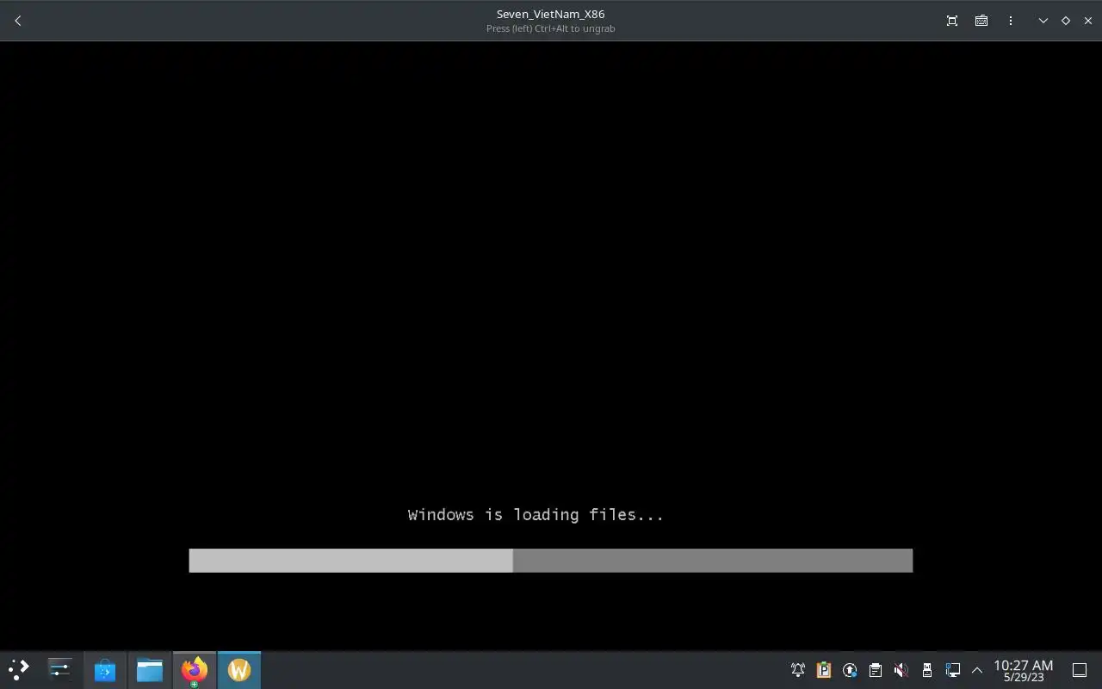Launch the Discover software store
This screenshot has height=689, width=1102.
pos(105,669)
